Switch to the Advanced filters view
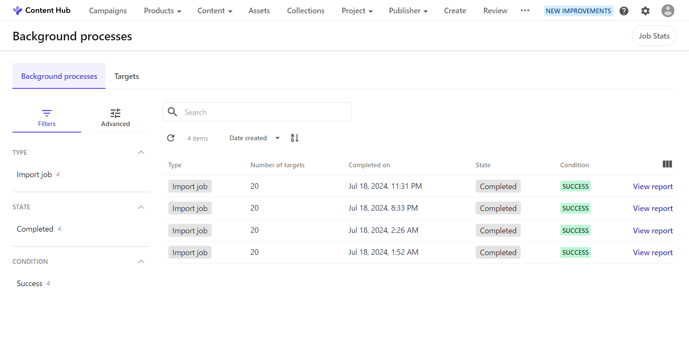This screenshot has width=689, height=338. (x=115, y=118)
